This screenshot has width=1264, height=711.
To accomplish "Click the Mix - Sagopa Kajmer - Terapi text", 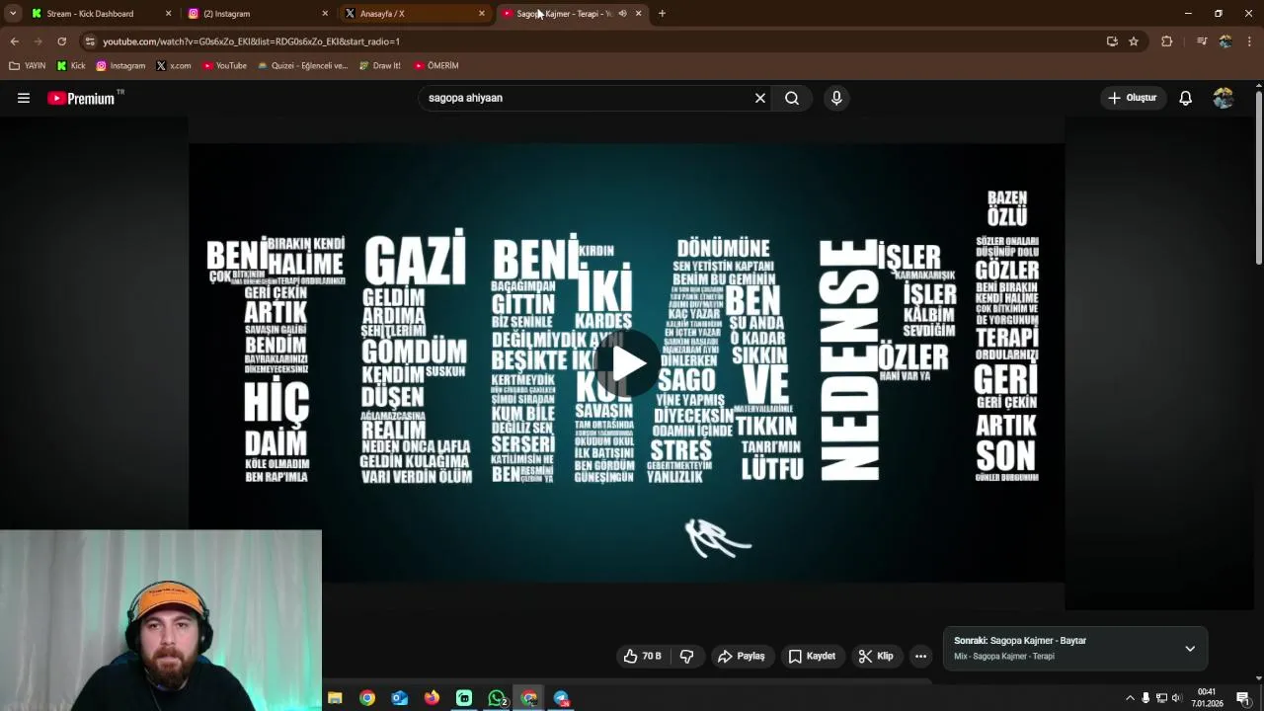I will pyautogui.click(x=1004, y=657).
